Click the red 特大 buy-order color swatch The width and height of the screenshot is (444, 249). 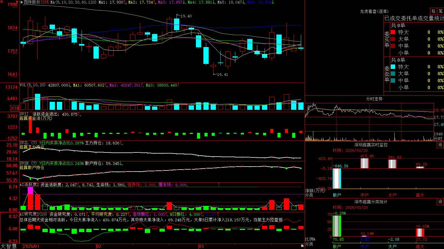coord(393,32)
